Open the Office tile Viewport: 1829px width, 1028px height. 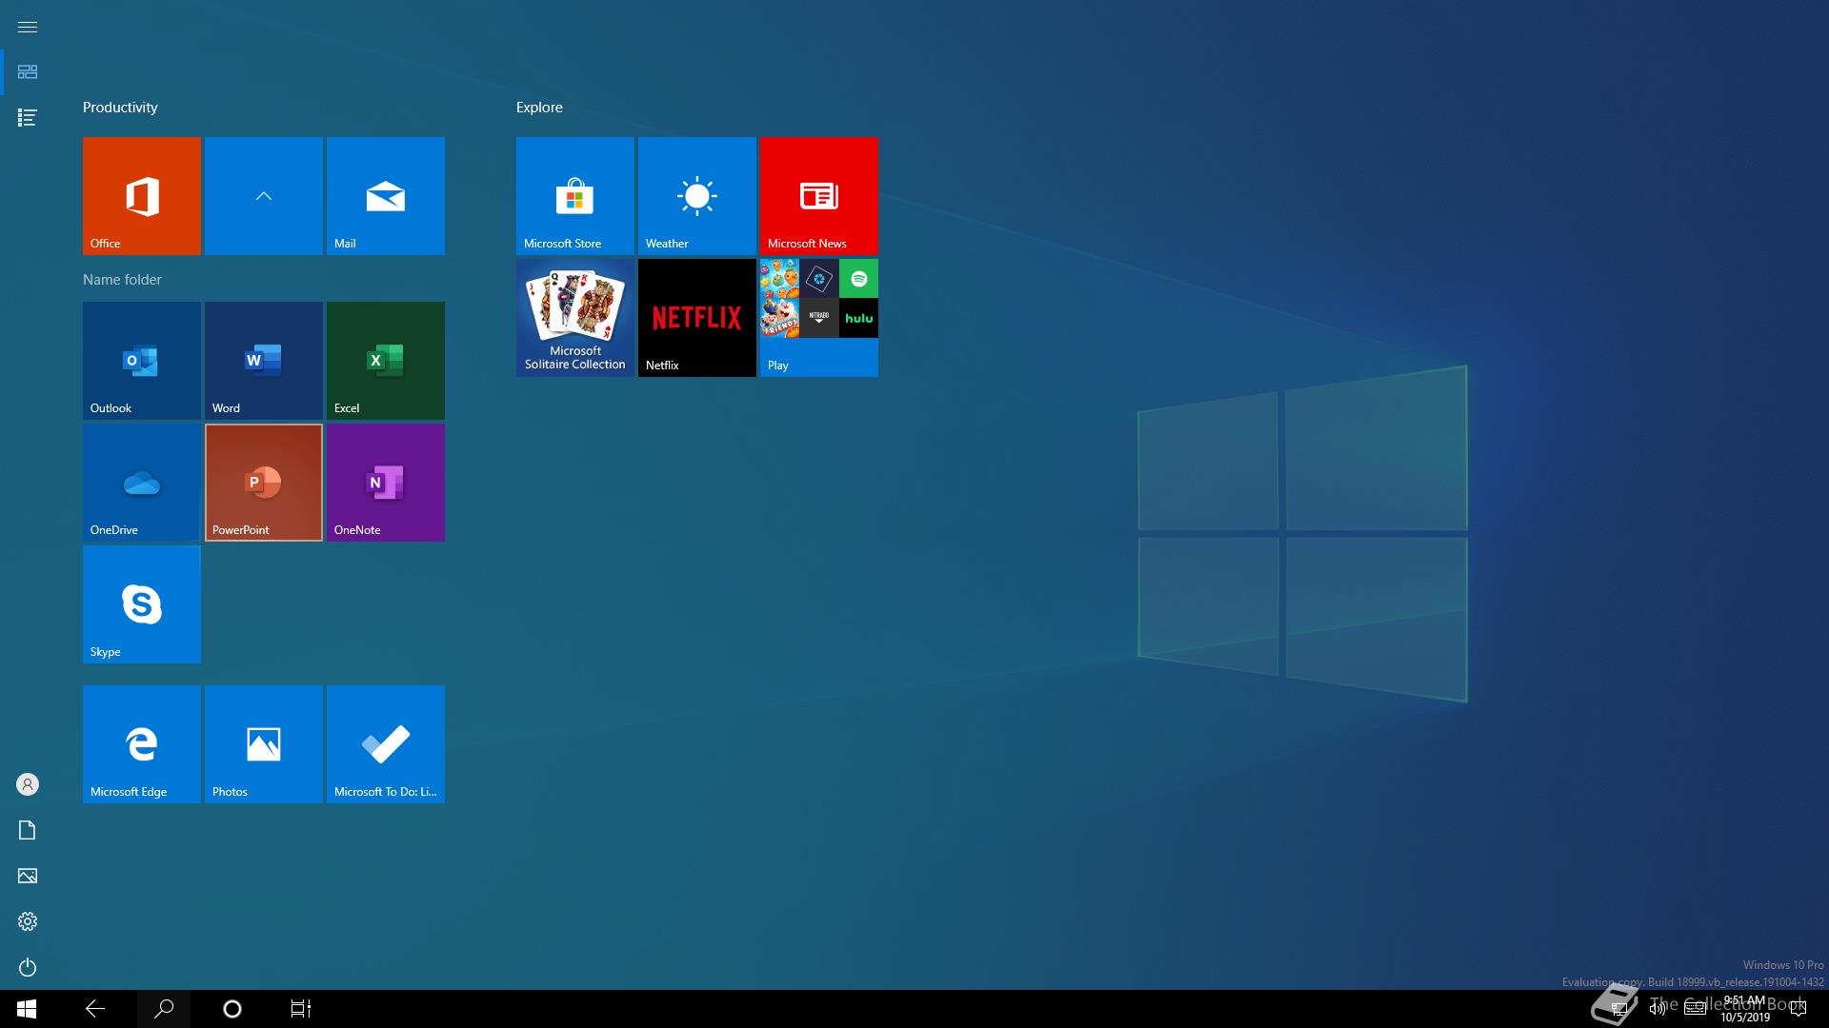coord(142,196)
